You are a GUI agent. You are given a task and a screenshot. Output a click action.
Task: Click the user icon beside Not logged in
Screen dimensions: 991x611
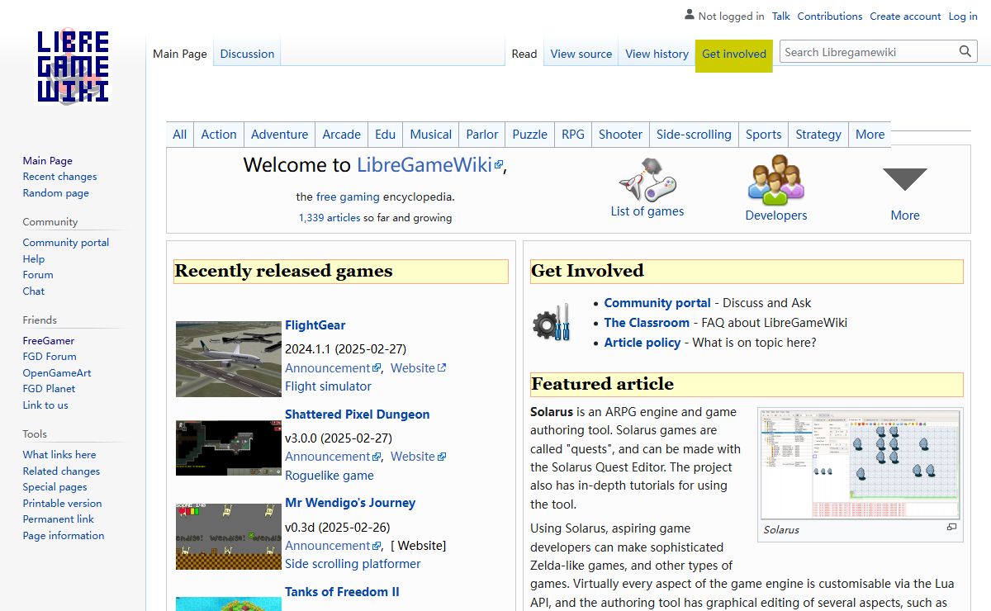pyautogui.click(x=690, y=15)
